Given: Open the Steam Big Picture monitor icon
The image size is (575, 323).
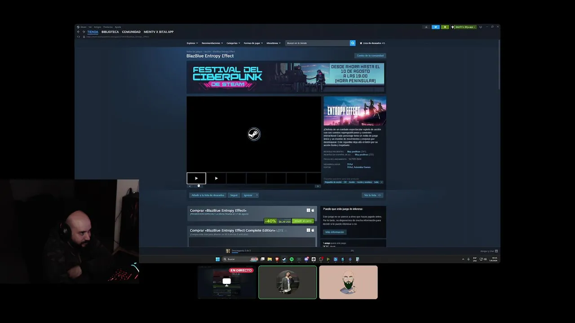Looking at the screenshot, I should tap(481, 27).
